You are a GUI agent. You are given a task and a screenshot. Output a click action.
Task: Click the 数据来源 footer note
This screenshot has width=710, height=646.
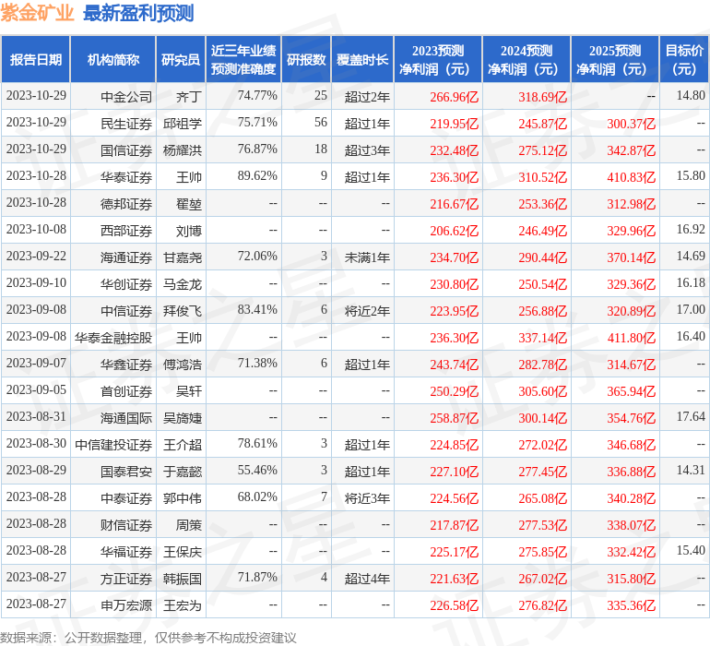[148, 638]
